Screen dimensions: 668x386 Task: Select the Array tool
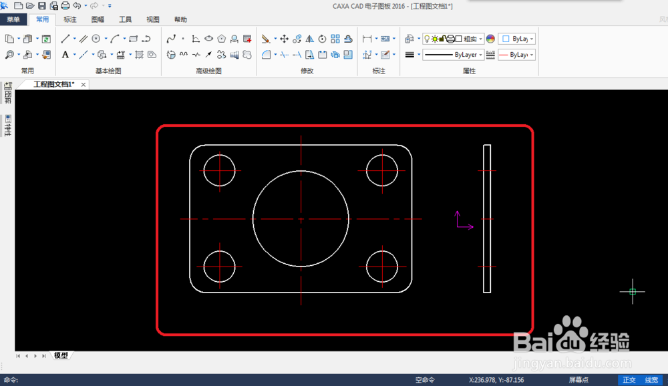coord(335,39)
